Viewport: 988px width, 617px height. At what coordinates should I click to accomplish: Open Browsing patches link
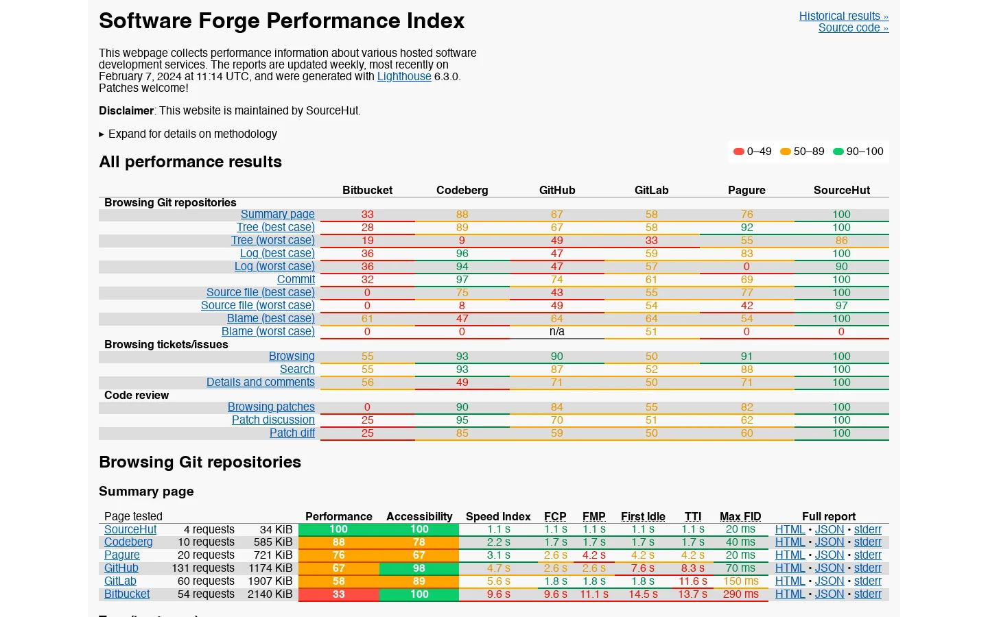coord(271,407)
